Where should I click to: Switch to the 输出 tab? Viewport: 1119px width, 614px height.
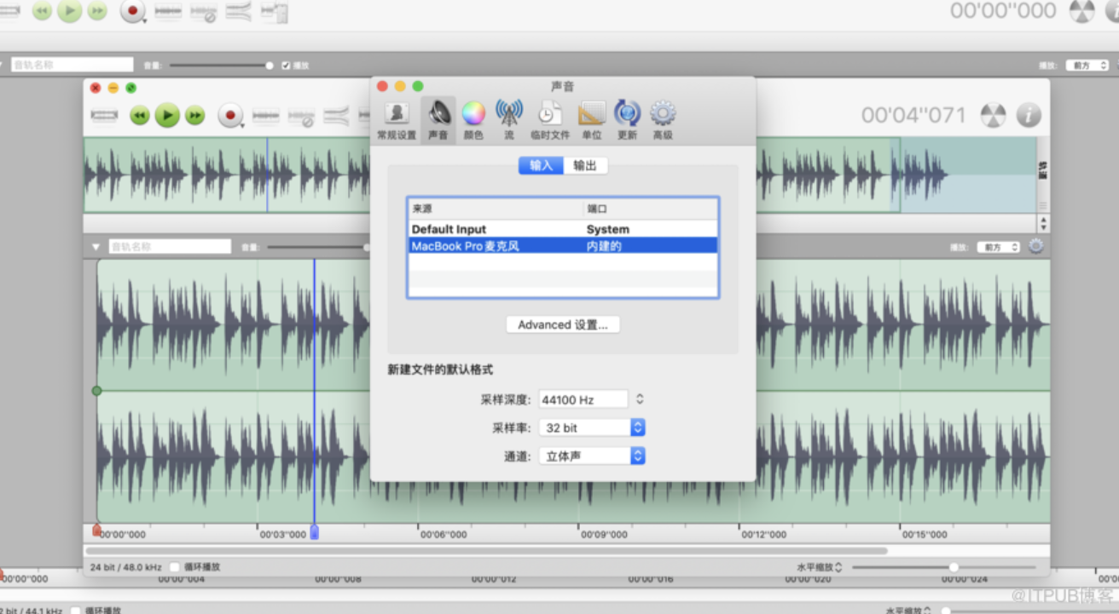585,165
